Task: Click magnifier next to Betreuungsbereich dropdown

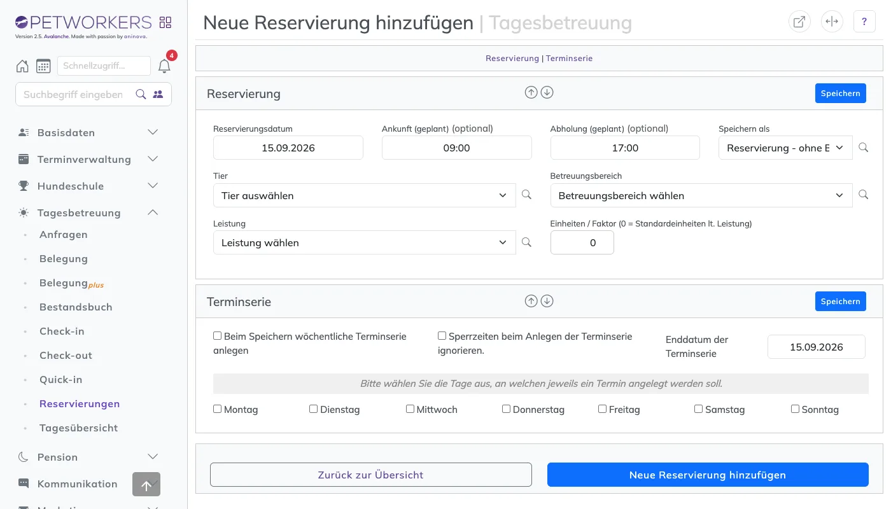Action: (863, 195)
